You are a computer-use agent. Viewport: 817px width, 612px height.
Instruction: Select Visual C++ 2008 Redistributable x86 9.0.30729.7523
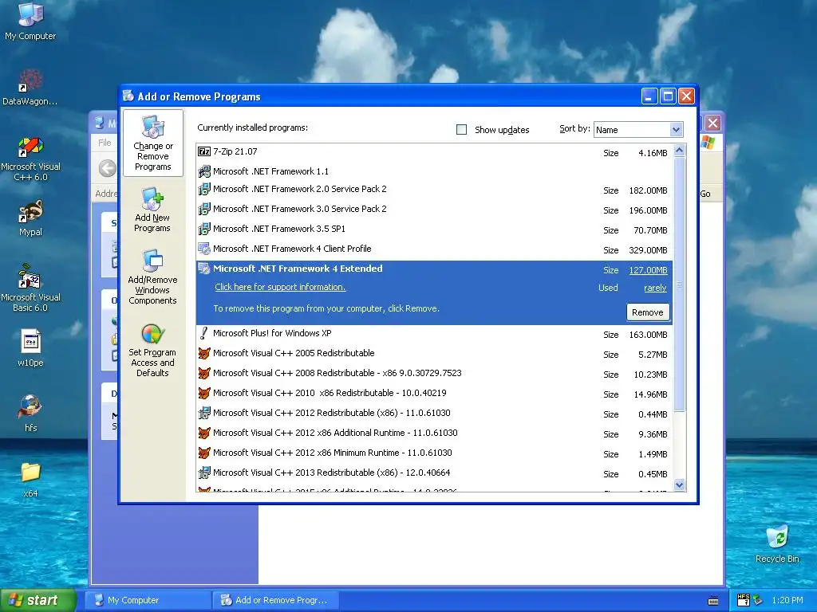434,373
